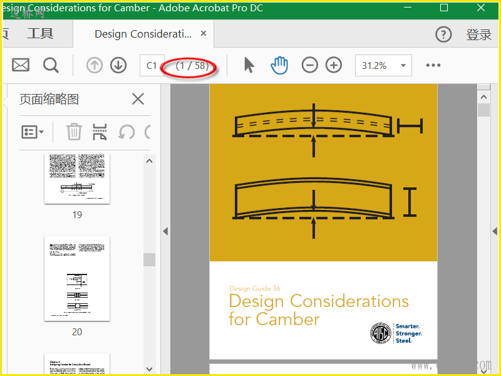Click the insert pages icon in thumbnails panel
Viewport: 501px width, 376px height.
click(x=100, y=132)
